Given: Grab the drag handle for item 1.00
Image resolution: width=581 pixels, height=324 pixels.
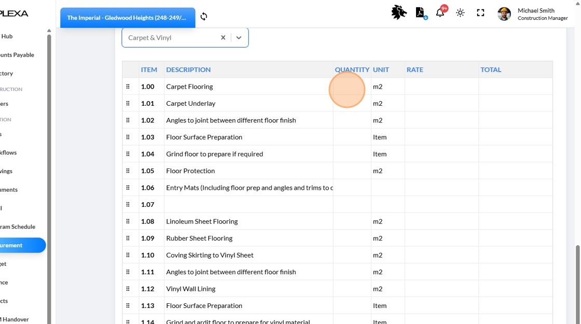Looking at the screenshot, I should [x=128, y=87].
